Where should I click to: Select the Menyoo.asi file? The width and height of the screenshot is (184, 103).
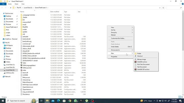(26, 78)
